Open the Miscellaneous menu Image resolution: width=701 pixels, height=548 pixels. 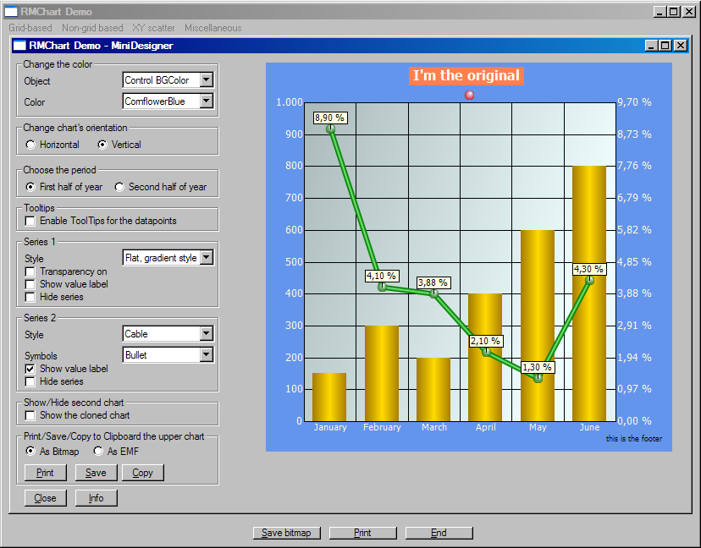pos(213,28)
